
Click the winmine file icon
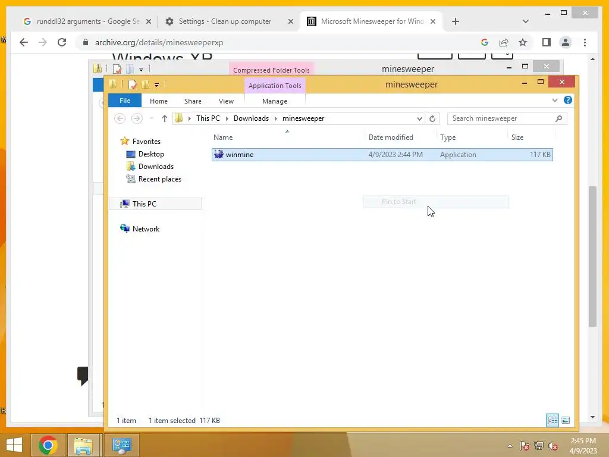(x=219, y=154)
